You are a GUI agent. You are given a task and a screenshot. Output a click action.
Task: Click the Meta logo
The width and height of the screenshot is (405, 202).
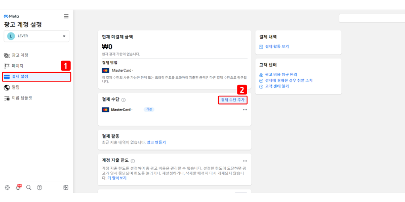pos(11,16)
